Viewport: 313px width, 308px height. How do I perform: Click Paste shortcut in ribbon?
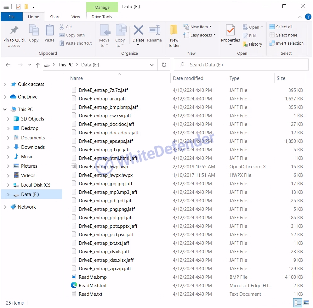[76, 43]
